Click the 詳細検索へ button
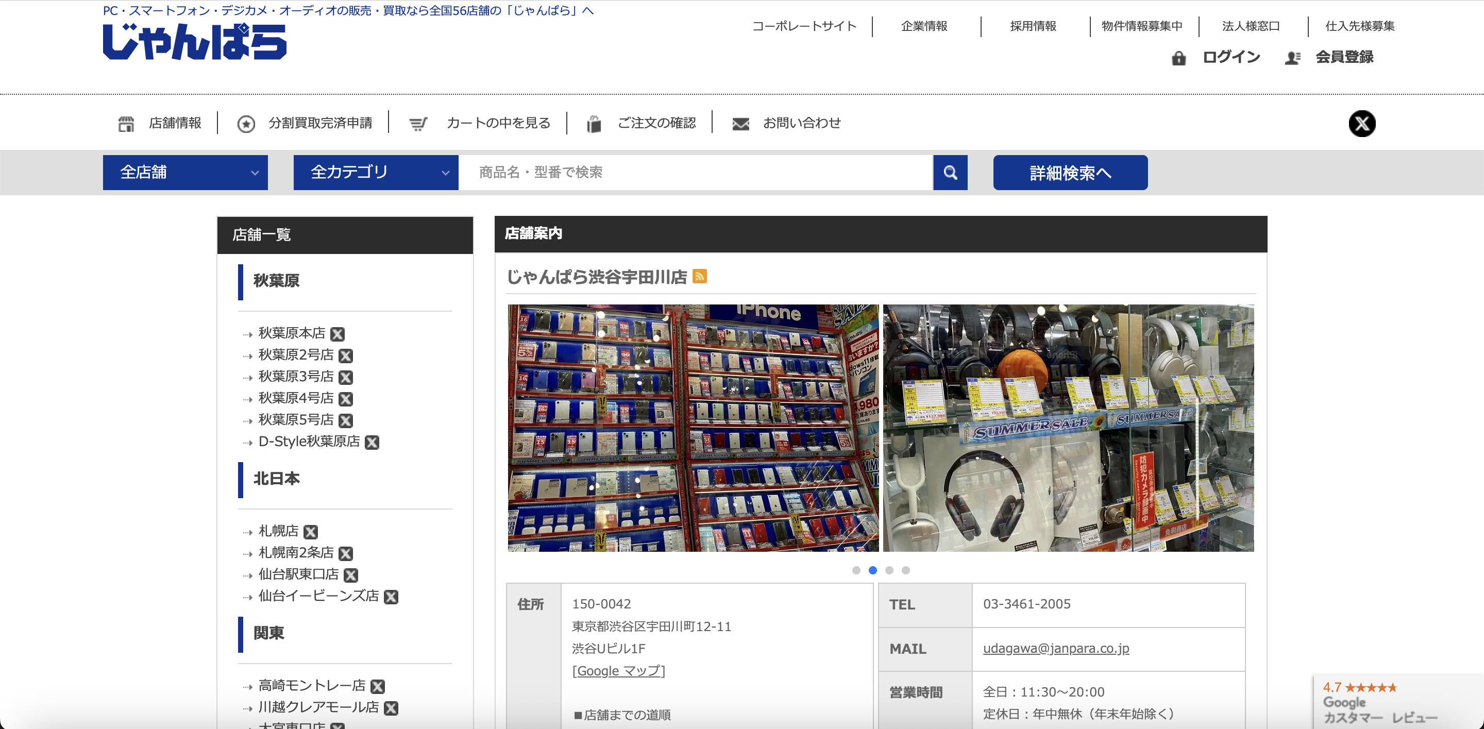Image resolution: width=1484 pixels, height=729 pixels. pos(1070,172)
